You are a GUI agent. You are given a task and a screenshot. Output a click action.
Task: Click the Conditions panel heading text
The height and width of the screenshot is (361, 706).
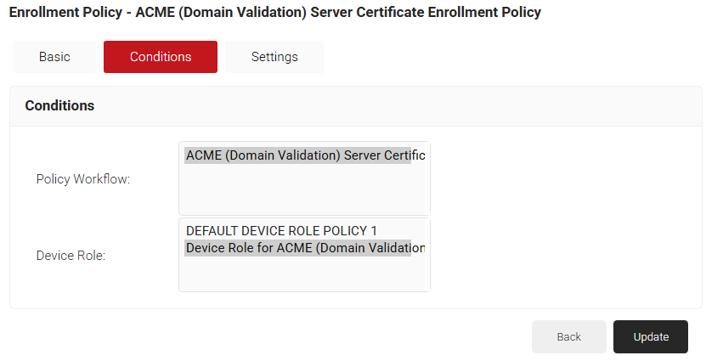(x=59, y=105)
